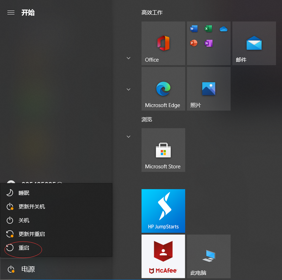Expand the Start menu hamburger navigation
The image size is (282, 280).
click(x=11, y=12)
